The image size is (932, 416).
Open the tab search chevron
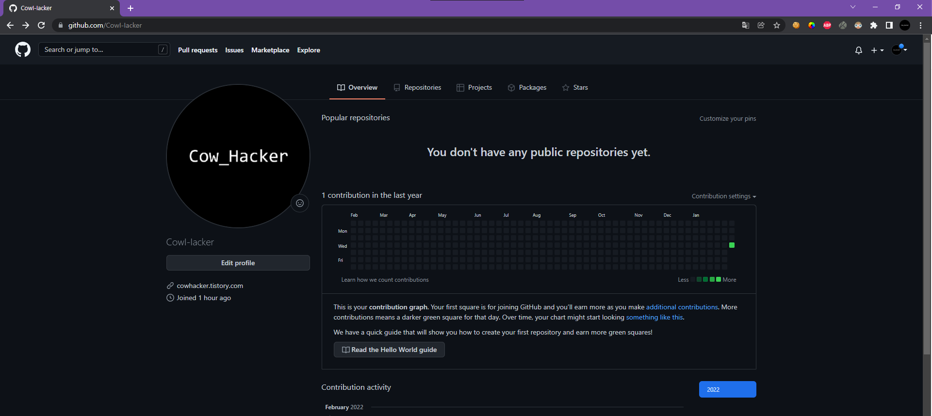pyautogui.click(x=853, y=7)
